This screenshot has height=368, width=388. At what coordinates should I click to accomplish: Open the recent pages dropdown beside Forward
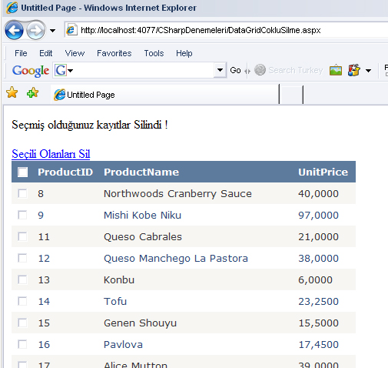pos(52,31)
